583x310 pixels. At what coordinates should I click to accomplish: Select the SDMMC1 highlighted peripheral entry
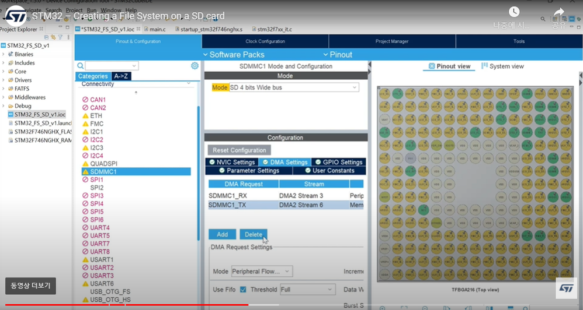pos(136,172)
